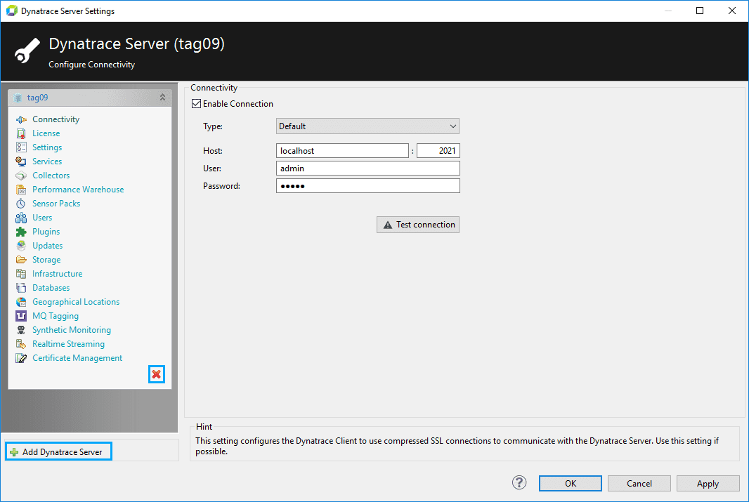The image size is (749, 502).
Task: Click the Synthetic Monitoring robot icon
Action: 21,330
